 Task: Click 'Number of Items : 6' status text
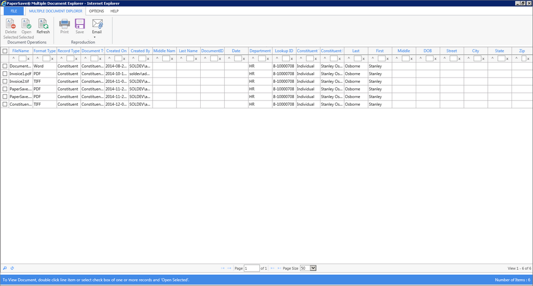tap(513, 280)
